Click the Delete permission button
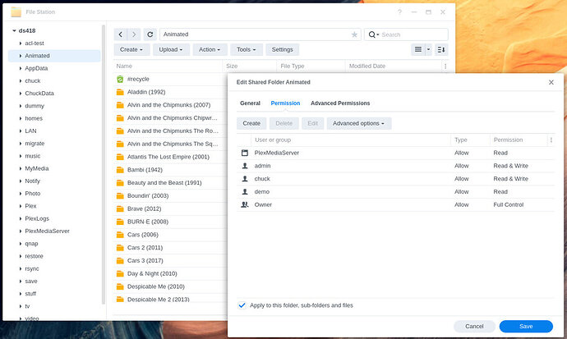The image size is (567, 339). [284, 123]
